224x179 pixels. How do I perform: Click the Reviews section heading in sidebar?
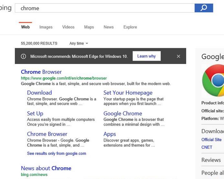coord(211,160)
